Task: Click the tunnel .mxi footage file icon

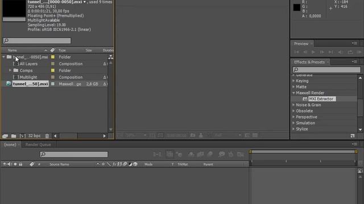Action: [x=9, y=84]
